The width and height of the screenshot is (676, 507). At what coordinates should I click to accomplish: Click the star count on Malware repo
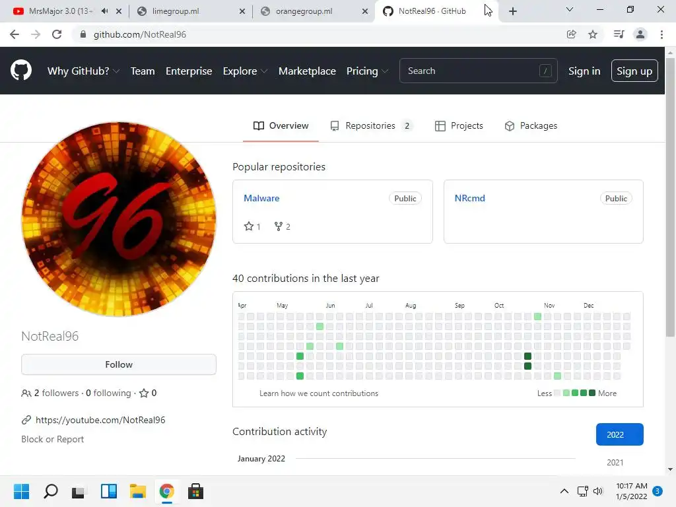(x=252, y=226)
